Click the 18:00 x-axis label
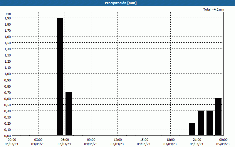Image resolution: width=235 pixels, height=147 pixels. point(171,140)
